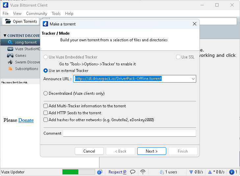Click the chat bubble icon in status bar

(x=133, y=172)
